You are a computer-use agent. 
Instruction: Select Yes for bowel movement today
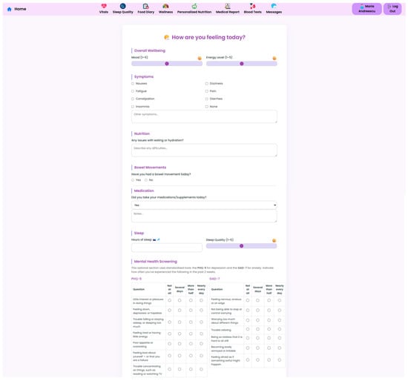pos(133,180)
